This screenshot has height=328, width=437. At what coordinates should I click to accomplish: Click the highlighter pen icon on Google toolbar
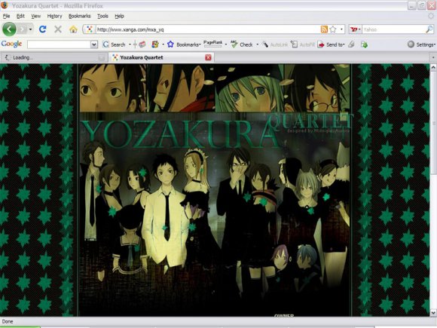352,44
